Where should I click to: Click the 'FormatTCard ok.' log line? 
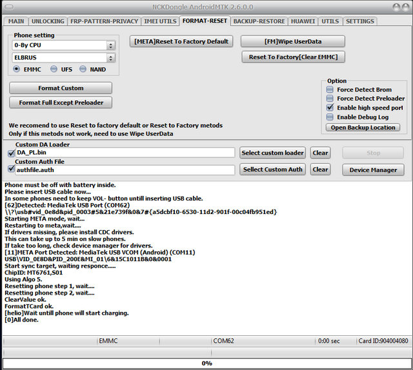[x=29, y=306]
